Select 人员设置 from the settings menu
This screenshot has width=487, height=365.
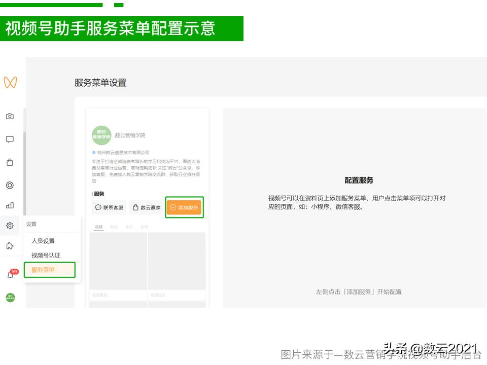[43, 240]
